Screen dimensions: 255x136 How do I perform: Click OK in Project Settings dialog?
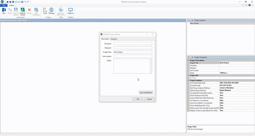(138, 99)
